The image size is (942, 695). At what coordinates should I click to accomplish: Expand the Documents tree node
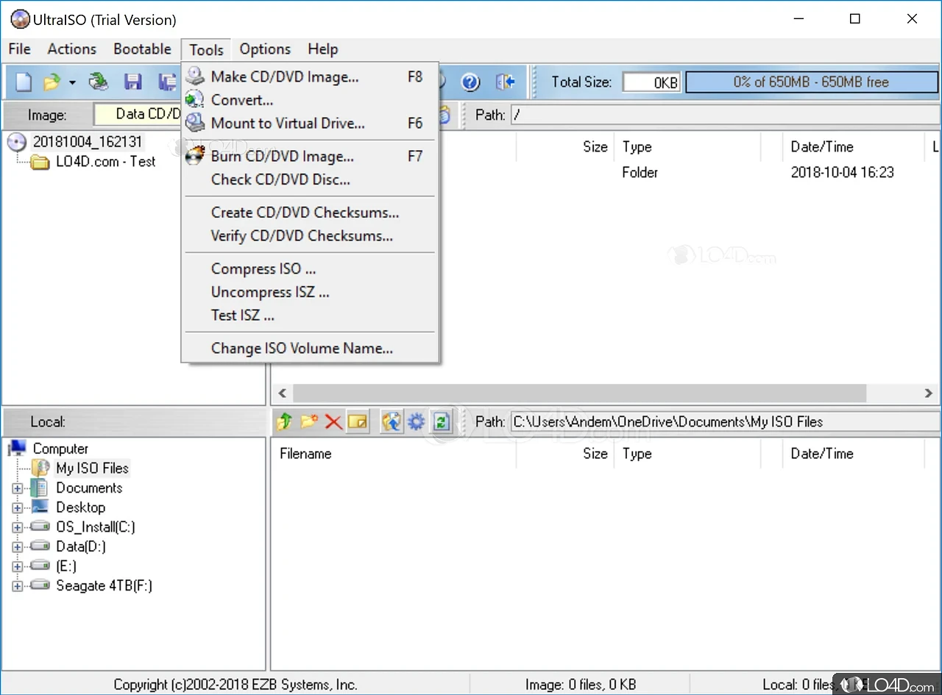18,488
